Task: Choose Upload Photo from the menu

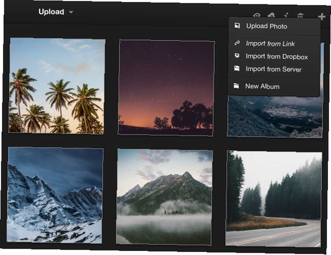Action: point(274,26)
